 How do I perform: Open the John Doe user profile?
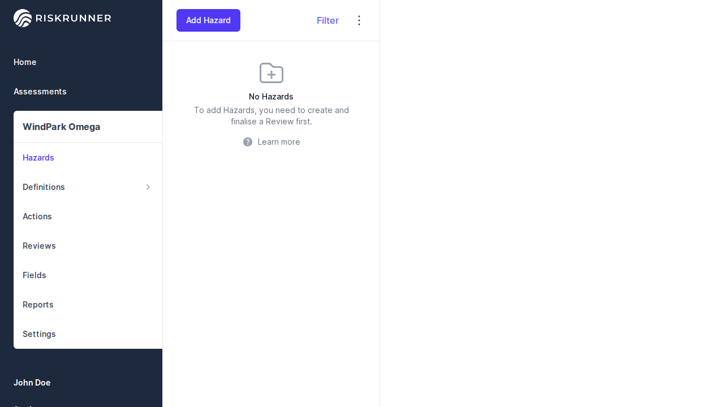tap(32, 383)
